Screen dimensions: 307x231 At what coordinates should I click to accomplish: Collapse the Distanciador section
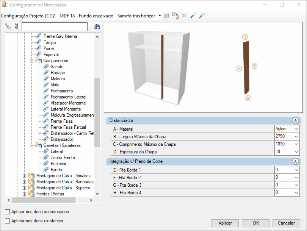coord(296,120)
